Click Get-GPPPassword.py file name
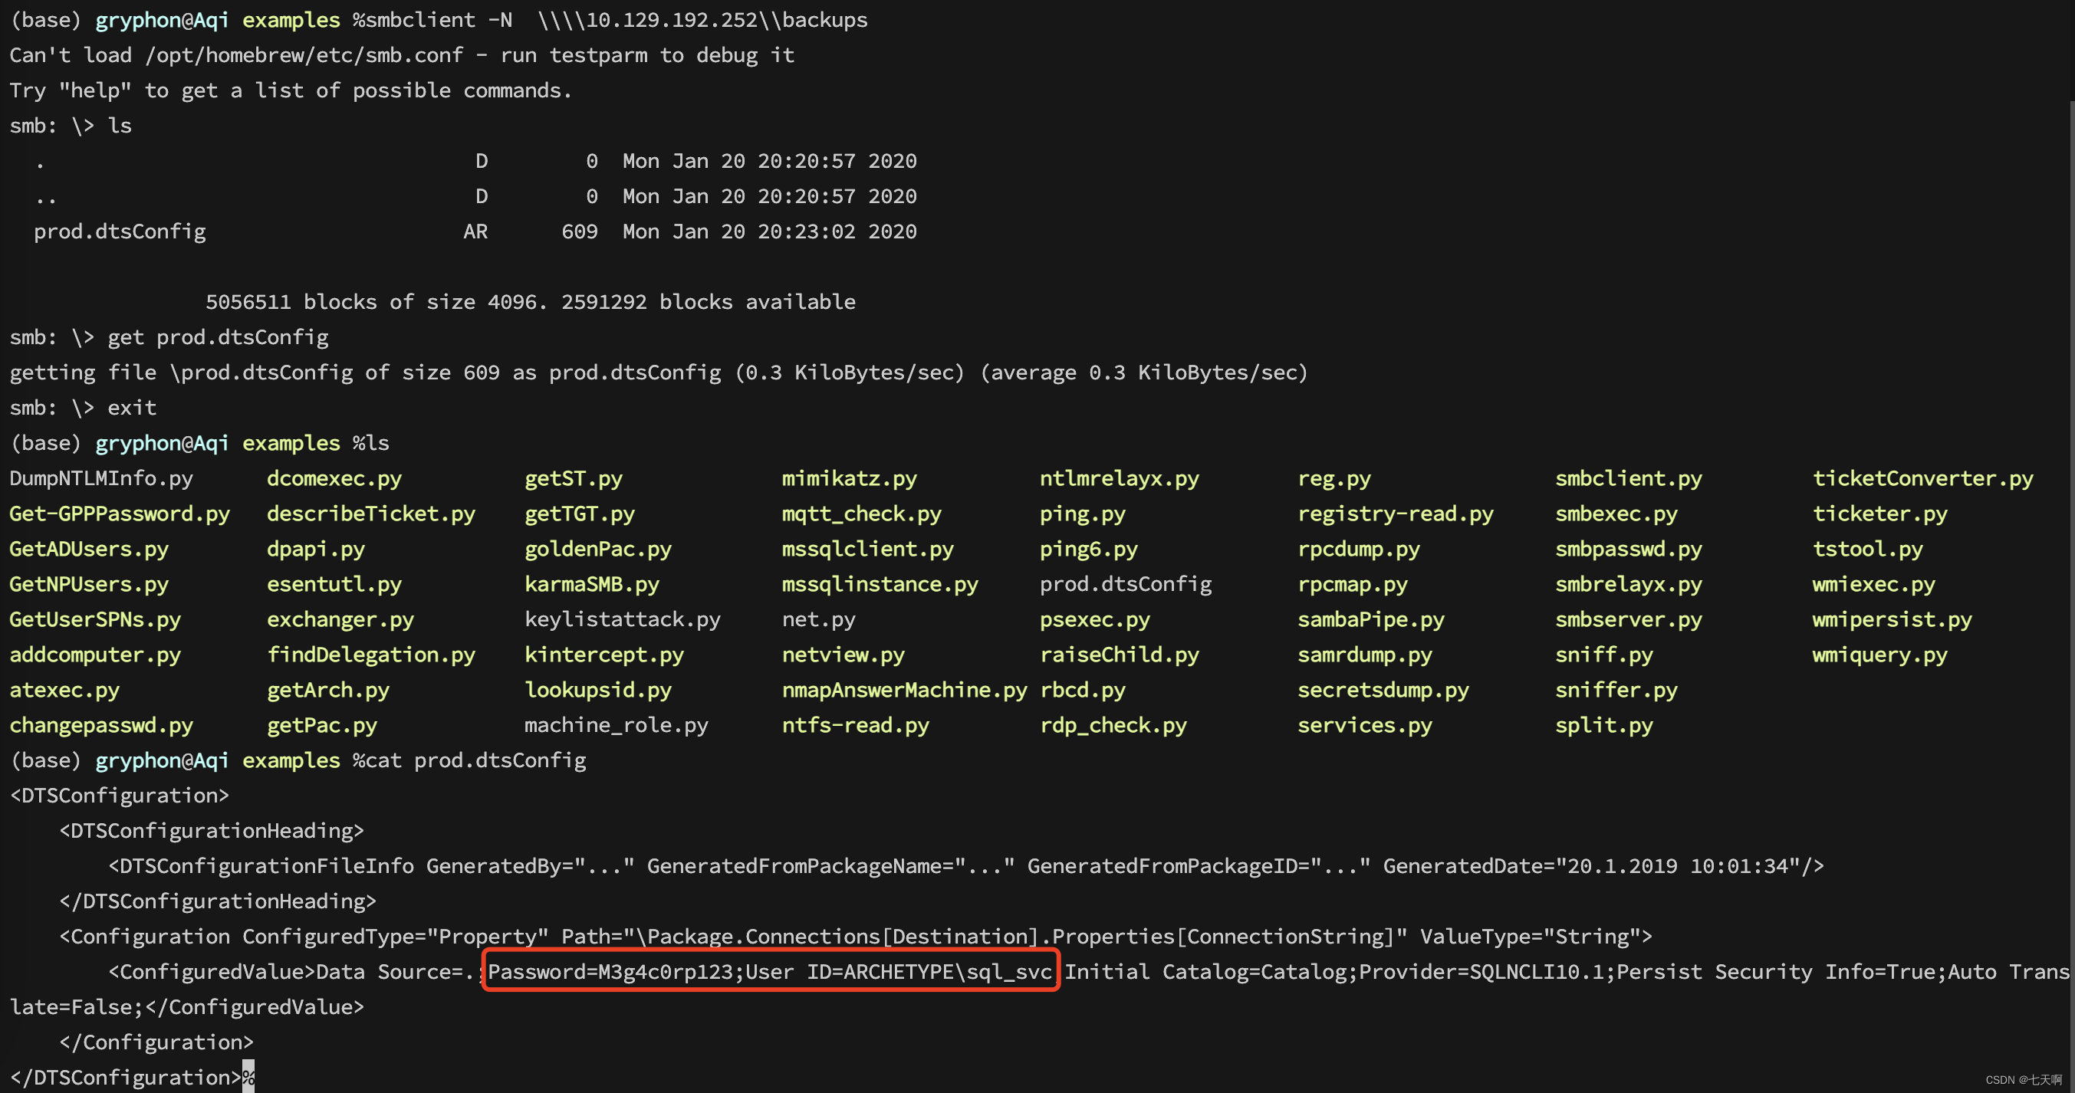This screenshot has width=2075, height=1093. tap(119, 514)
